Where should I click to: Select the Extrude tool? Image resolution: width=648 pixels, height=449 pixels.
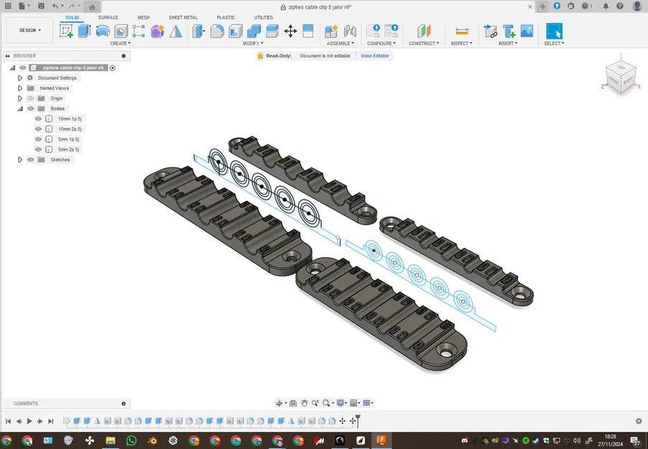(x=83, y=31)
